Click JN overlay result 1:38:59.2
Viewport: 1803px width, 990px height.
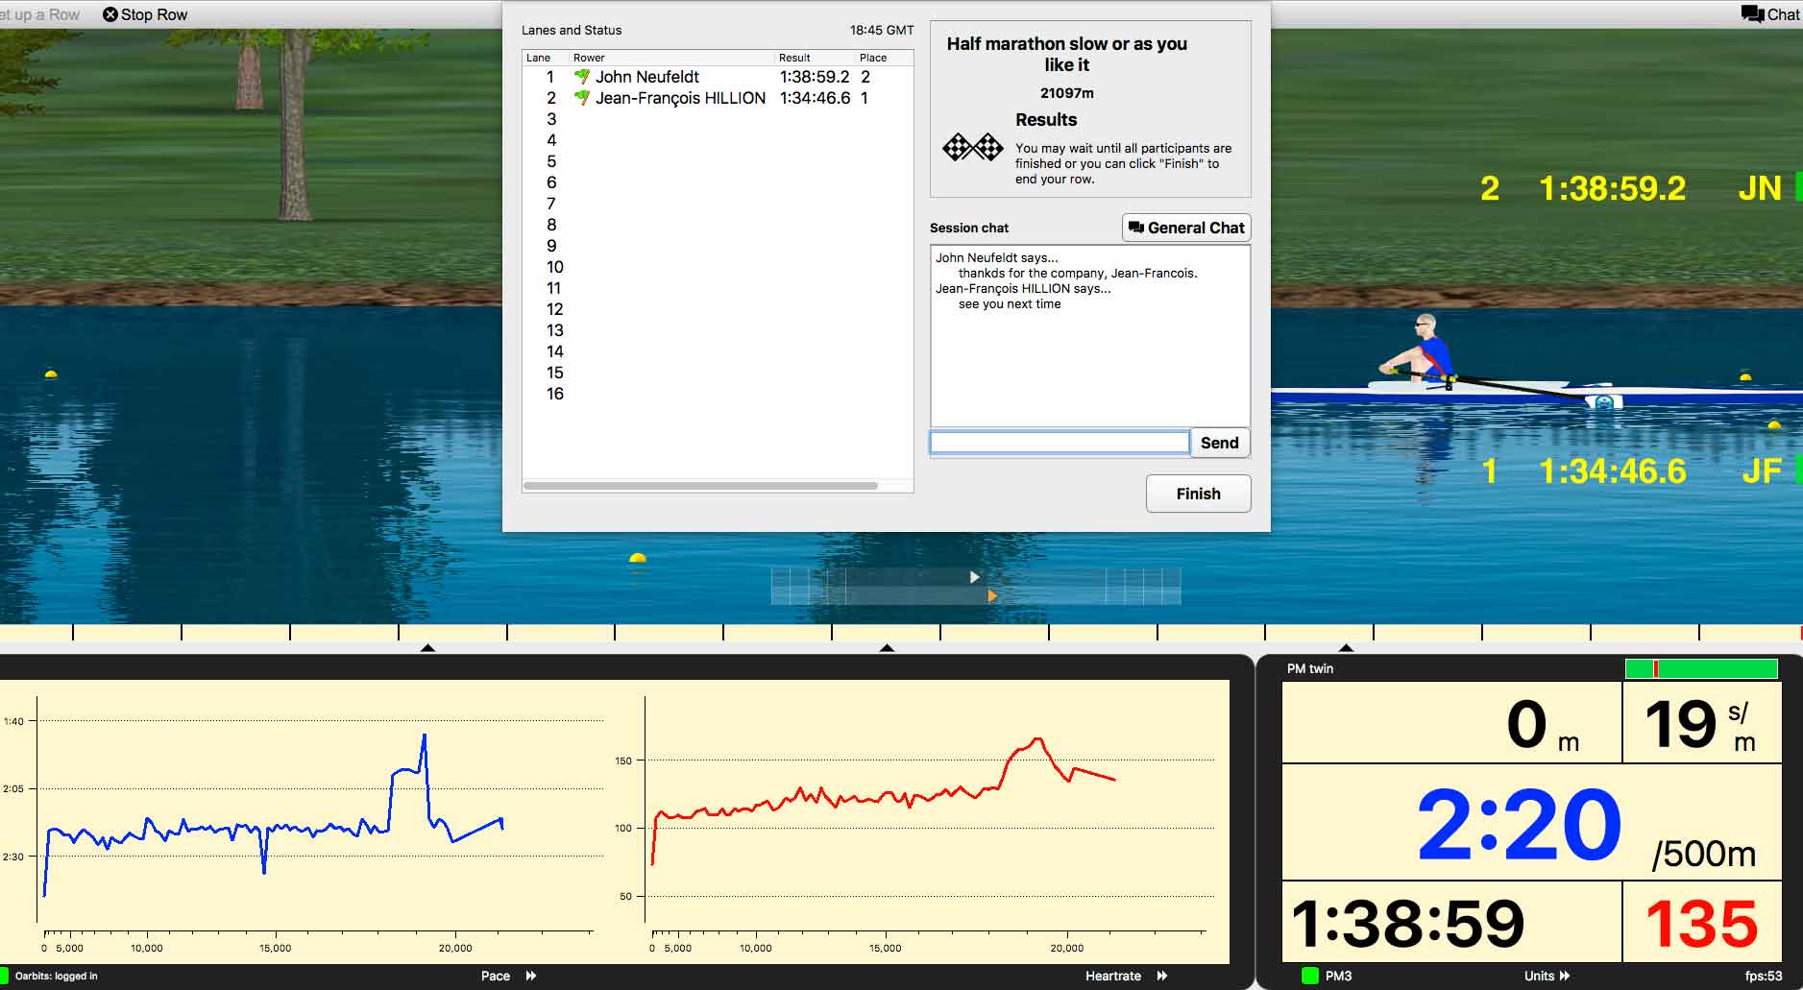[1612, 188]
